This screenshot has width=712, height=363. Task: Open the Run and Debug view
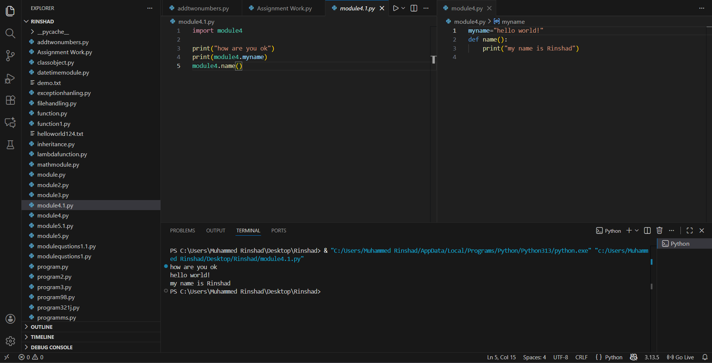[x=10, y=78]
